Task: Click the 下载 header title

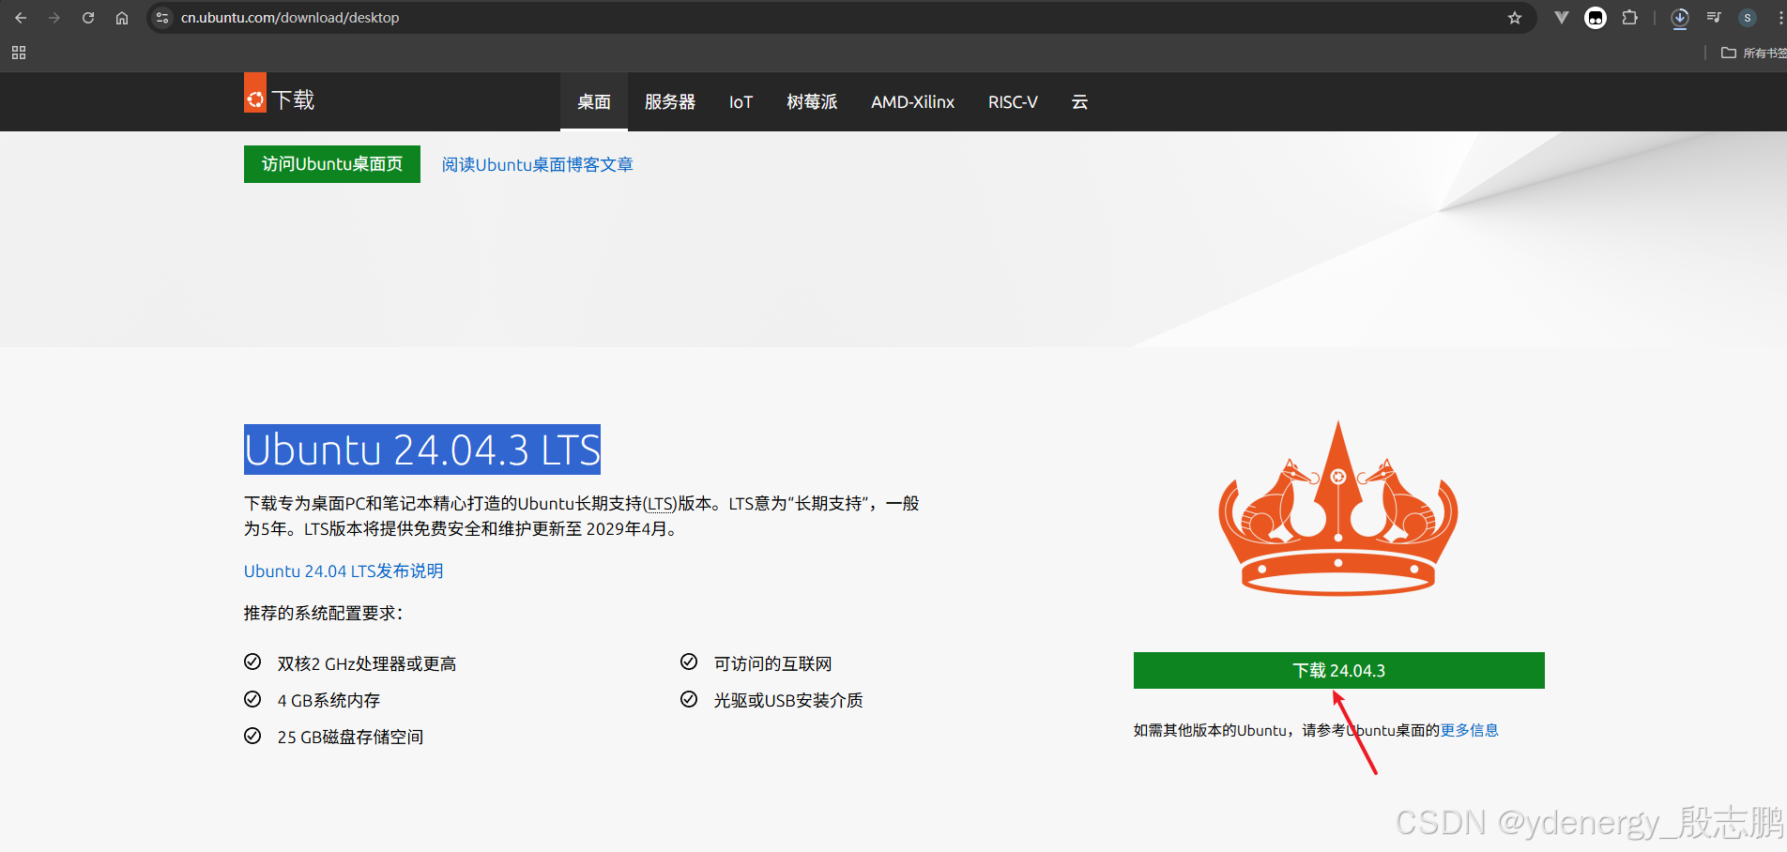Action: tap(293, 99)
